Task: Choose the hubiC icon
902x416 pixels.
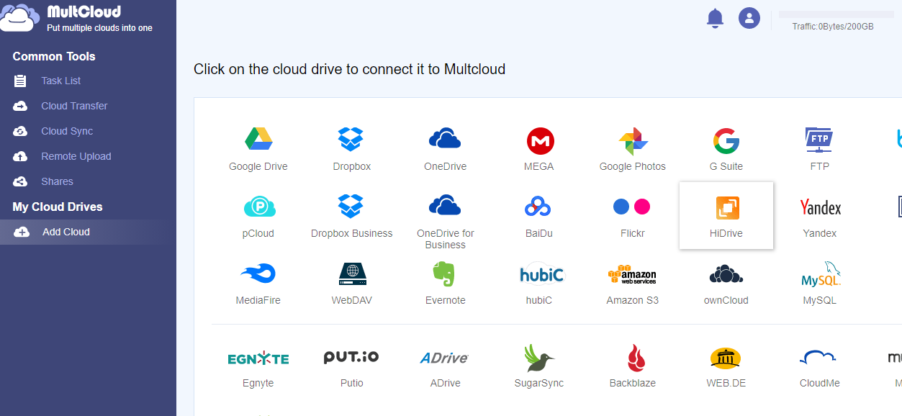Action: pyautogui.click(x=542, y=273)
